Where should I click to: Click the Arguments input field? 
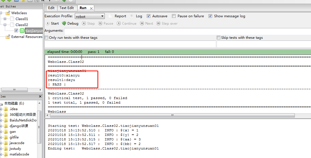[188, 31]
